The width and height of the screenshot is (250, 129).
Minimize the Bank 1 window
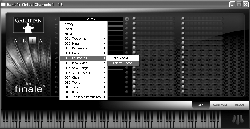[x=232, y=5]
